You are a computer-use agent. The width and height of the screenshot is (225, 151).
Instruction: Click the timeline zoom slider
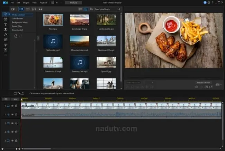(x=10, y=149)
